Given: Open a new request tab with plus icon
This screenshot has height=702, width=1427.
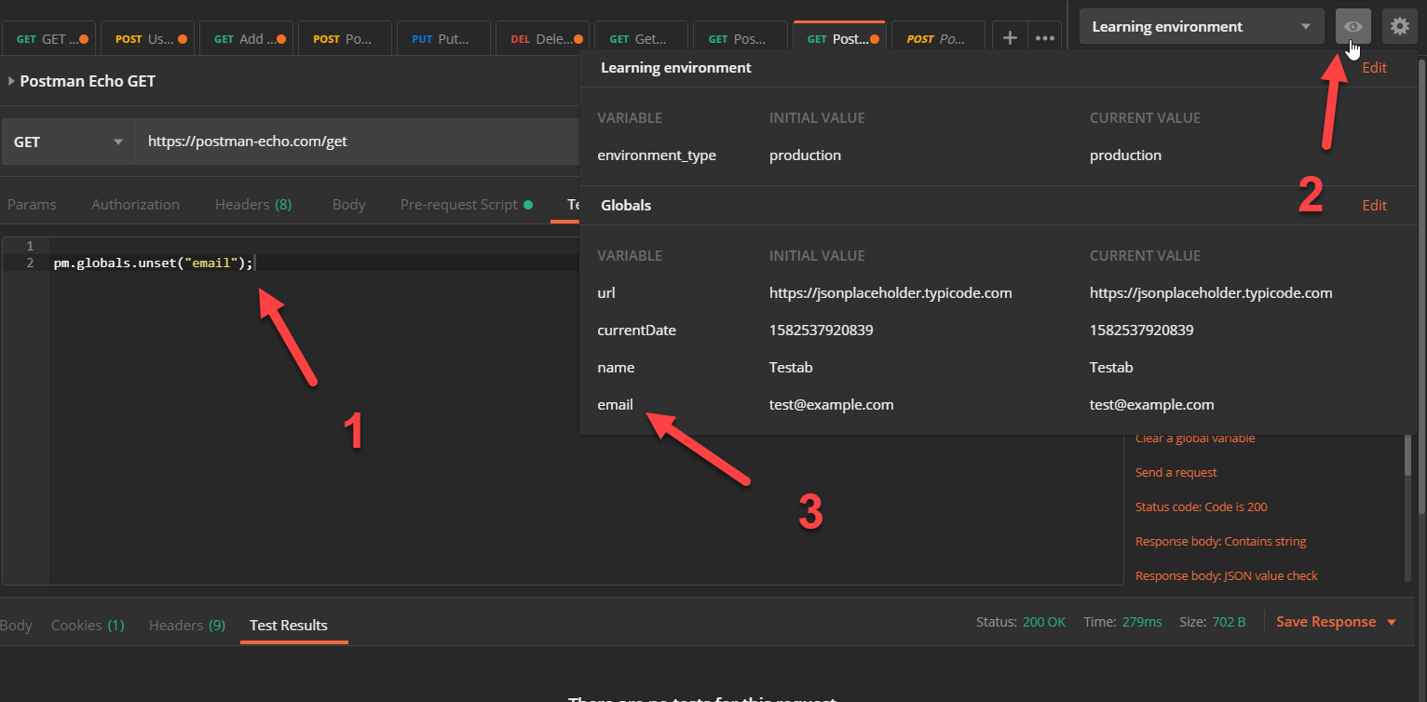Looking at the screenshot, I should pos(1009,38).
